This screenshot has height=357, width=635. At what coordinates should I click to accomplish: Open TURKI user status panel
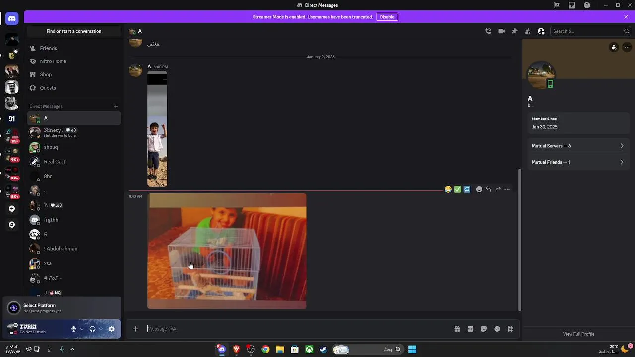pyautogui.click(x=36, y=329)
